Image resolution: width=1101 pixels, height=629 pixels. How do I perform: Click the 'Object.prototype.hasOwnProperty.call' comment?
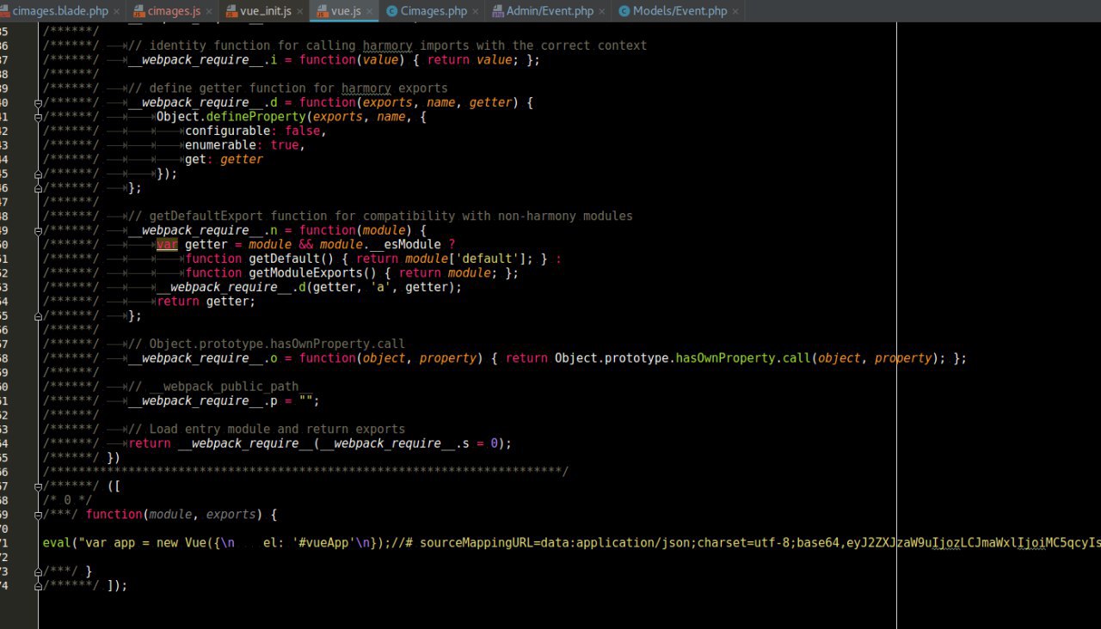(267, 344)
